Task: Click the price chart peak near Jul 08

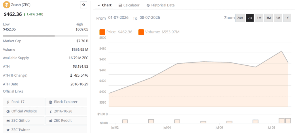Action: 281,51
